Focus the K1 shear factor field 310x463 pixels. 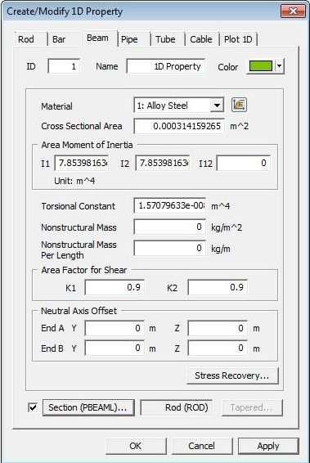coord(115,287)
